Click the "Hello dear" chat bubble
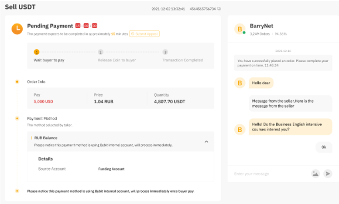This screenshot has width=339, height=204. pyautogui.click(x=261, y=83)
